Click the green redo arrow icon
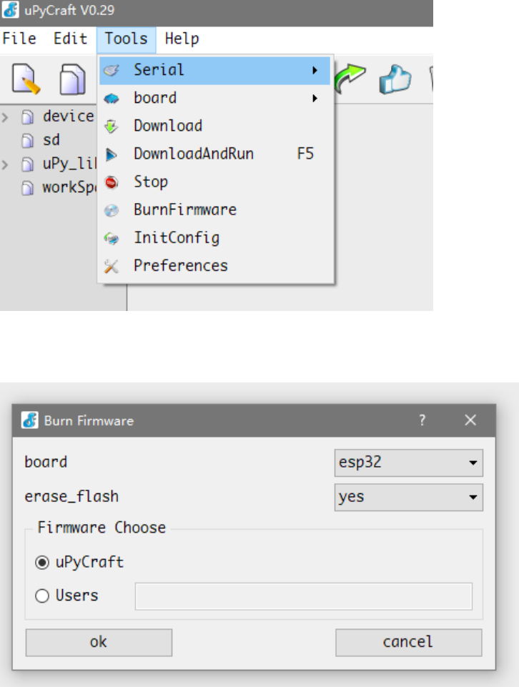 [x=350, y=78]
